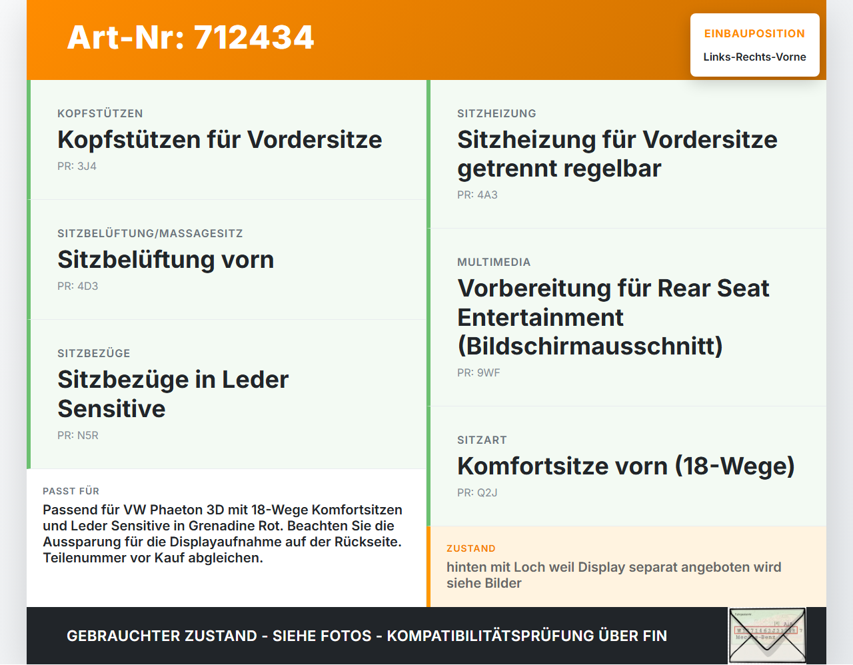Click the Passend für VW Phaeton description
This screenshot has height=665, width=853.
(223, 534)
